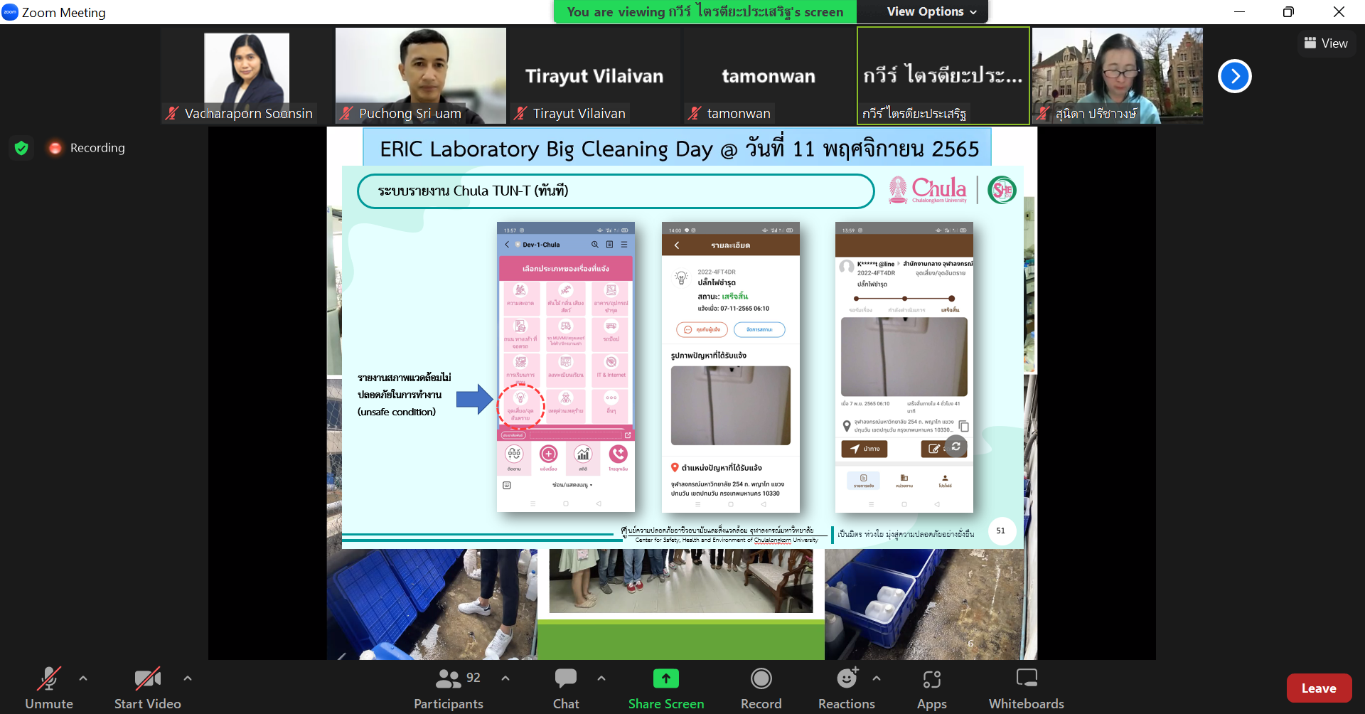This screenshot has width=1365, height=714.
Task: Click the hamburger menu in Dev-1-Chula phone header
Action: 624,245
